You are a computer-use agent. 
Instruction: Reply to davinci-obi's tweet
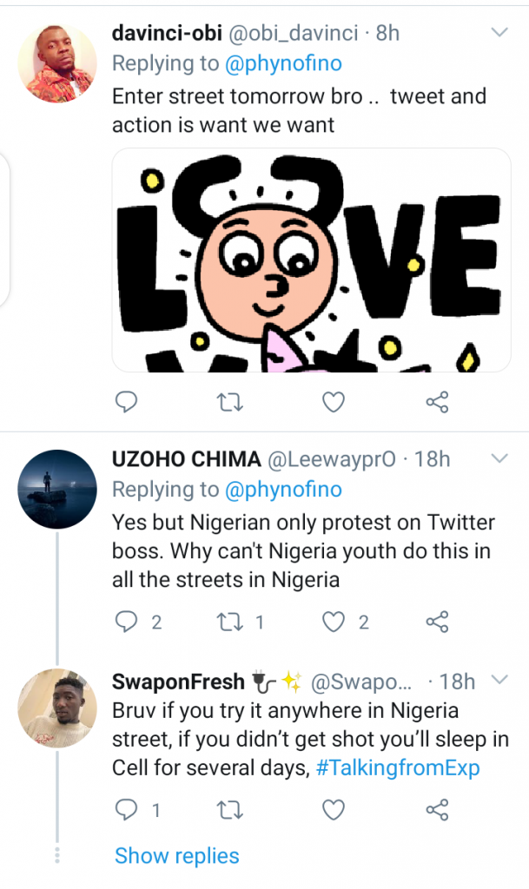click(x=126, y=402)
